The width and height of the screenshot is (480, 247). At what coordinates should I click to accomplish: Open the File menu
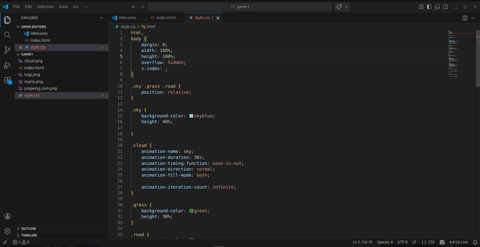(16, 7)
